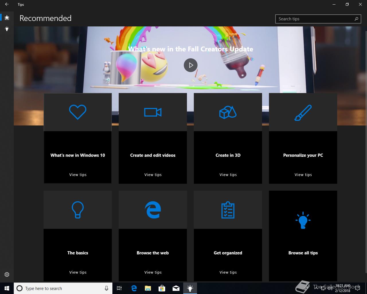Open The basics card title
Screen dimensions: 367x294
(x=78, y=253)
